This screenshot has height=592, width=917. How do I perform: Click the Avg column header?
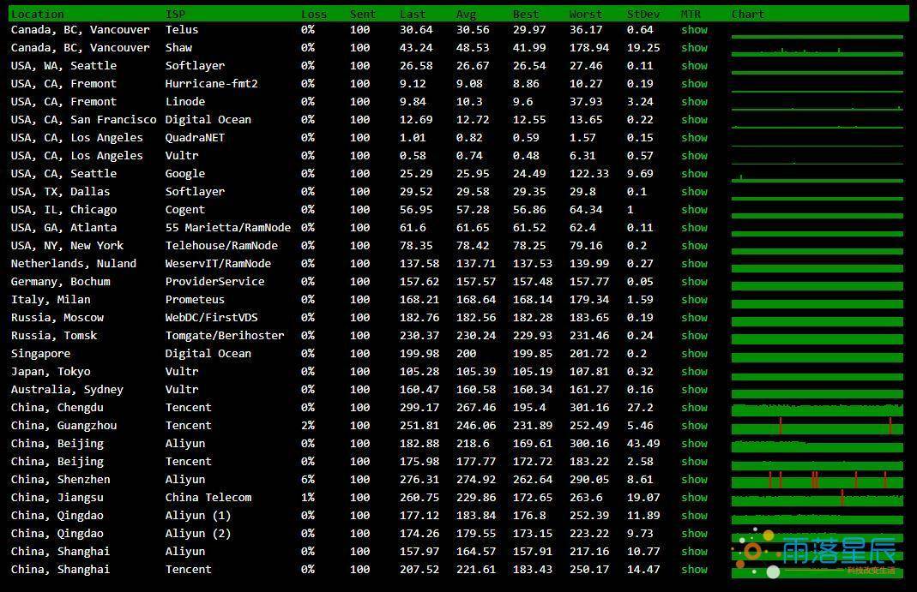(x=466, y=14)
